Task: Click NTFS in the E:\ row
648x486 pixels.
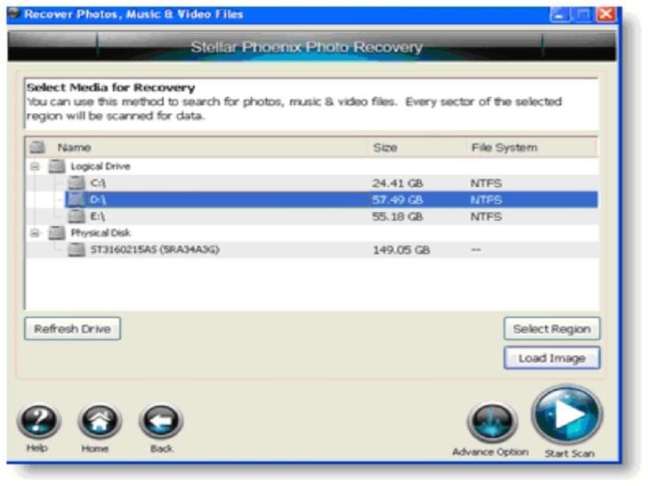Action: click(486, 216)
